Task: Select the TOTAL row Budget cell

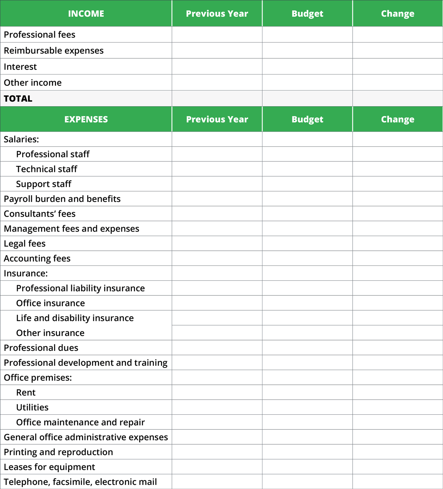Action: pyautogui.click(x=307, y=99)
